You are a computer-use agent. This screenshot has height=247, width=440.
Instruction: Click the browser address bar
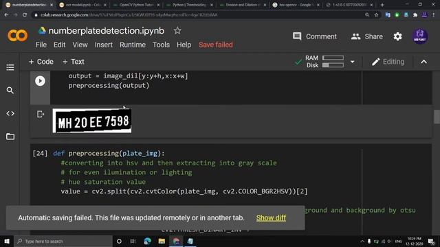point(197,15)
